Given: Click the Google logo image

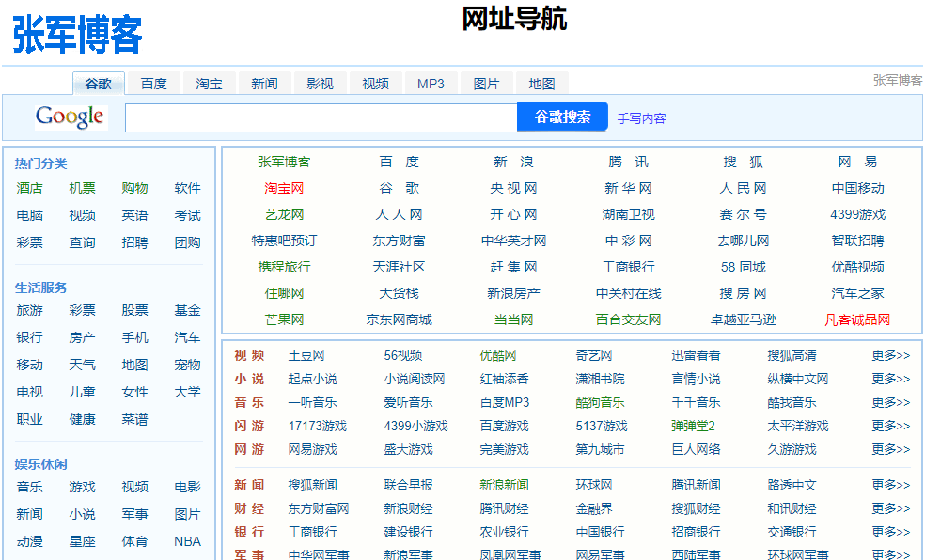Looking at the screenshot, I should tap(71, 117).
